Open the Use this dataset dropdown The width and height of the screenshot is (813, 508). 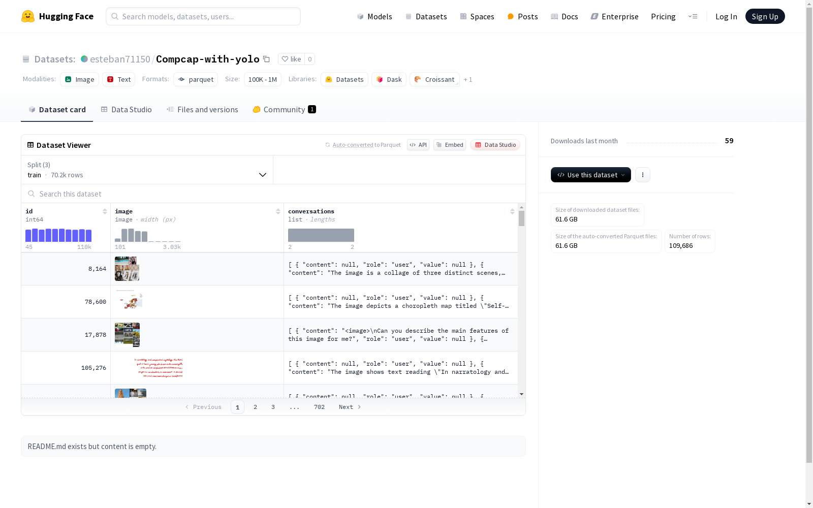pos(591,175)
